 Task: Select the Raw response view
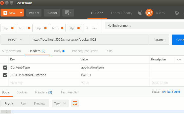tap(24, 103)
